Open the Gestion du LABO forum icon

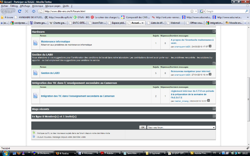36,73
